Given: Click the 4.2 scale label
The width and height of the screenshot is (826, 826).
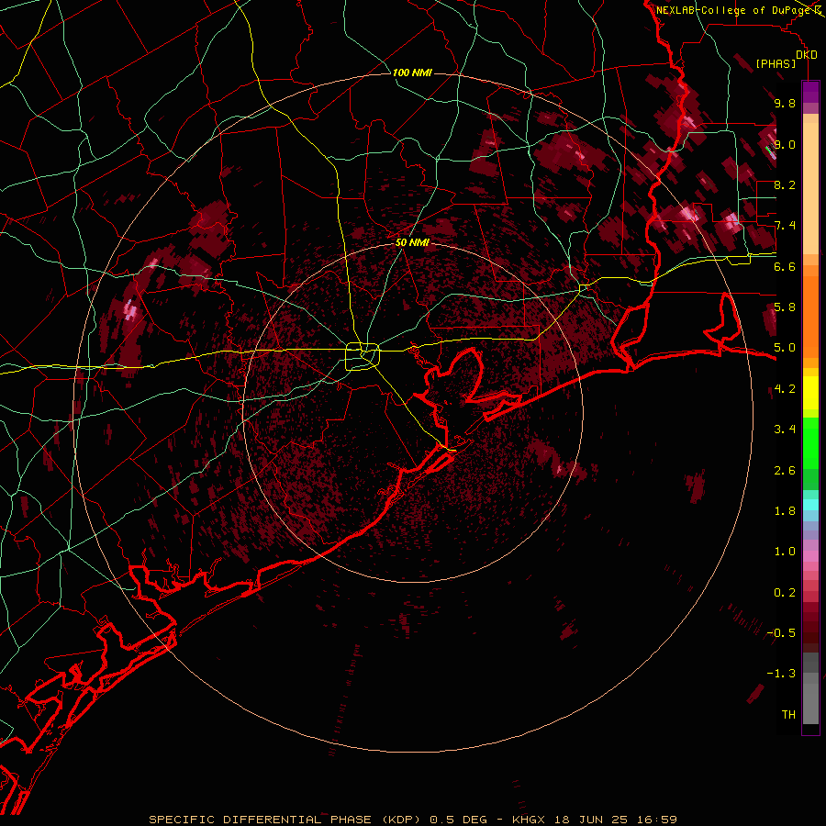Looking at the screenshot, I should (785, 389).
